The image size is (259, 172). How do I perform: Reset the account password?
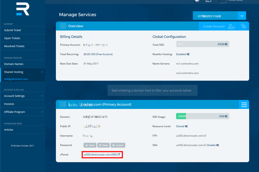pos(103,145)
